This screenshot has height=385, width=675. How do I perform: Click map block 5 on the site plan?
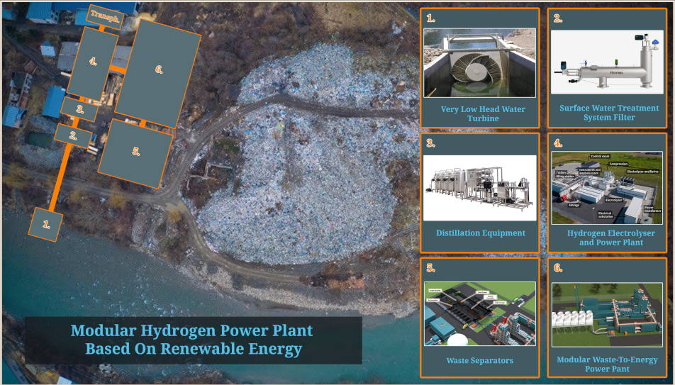pos(135,153)
